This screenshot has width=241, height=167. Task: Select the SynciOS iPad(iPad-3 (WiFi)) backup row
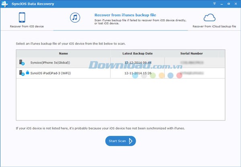pos(120,73)
